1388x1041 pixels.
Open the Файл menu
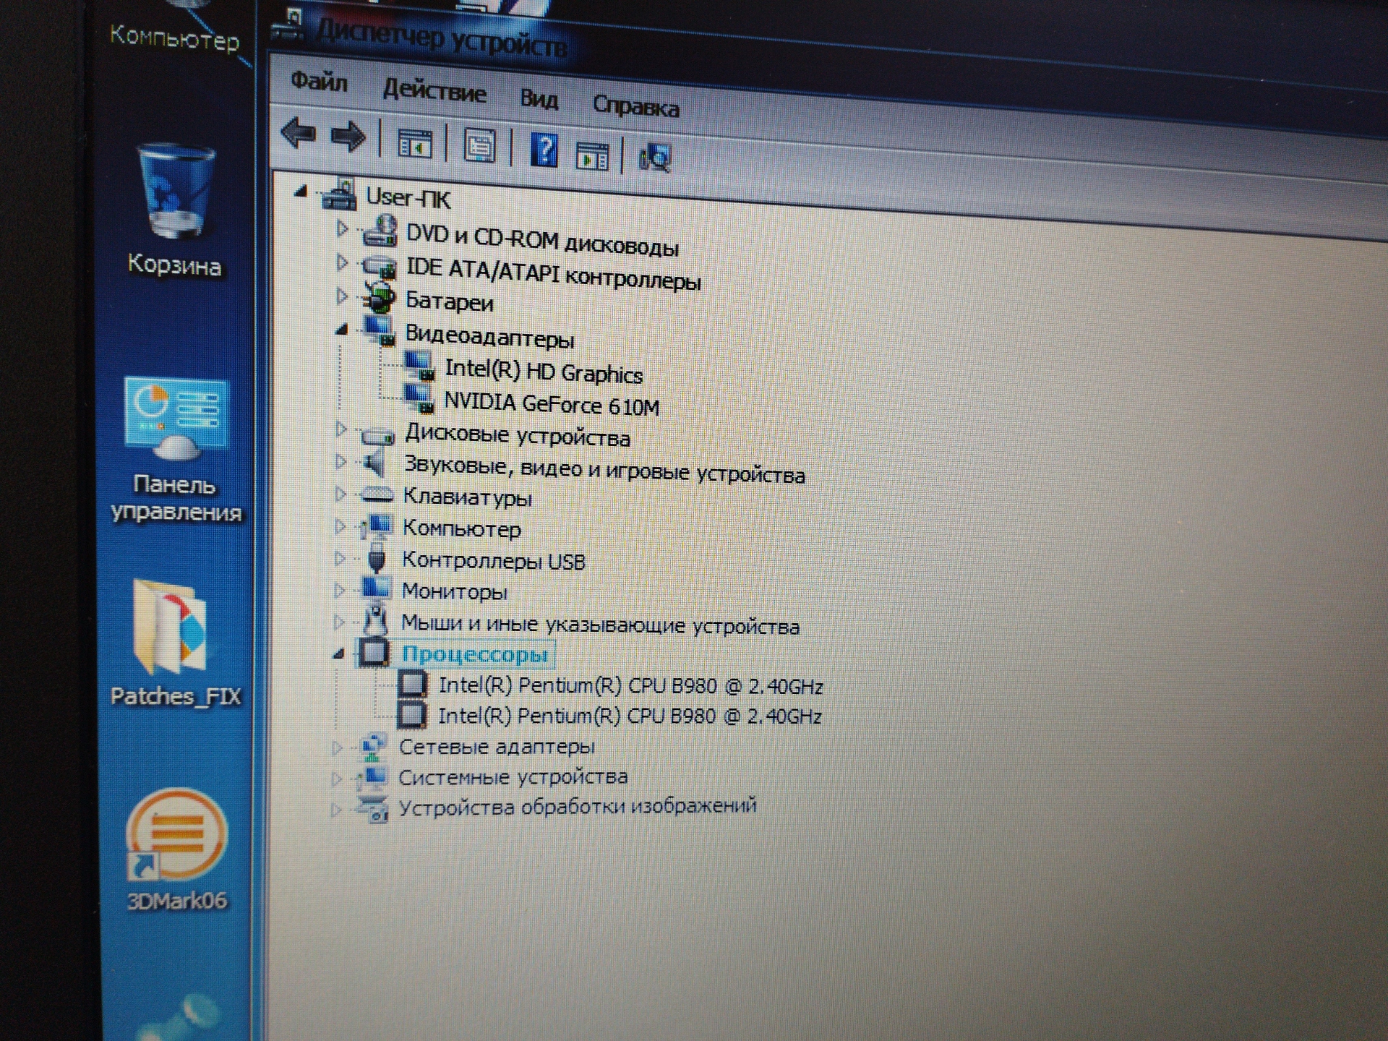click(319, 81)
